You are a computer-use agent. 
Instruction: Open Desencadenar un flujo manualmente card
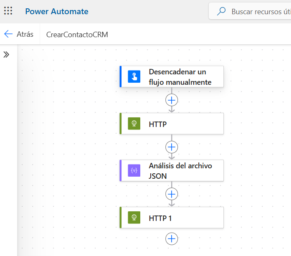(172, 76)
